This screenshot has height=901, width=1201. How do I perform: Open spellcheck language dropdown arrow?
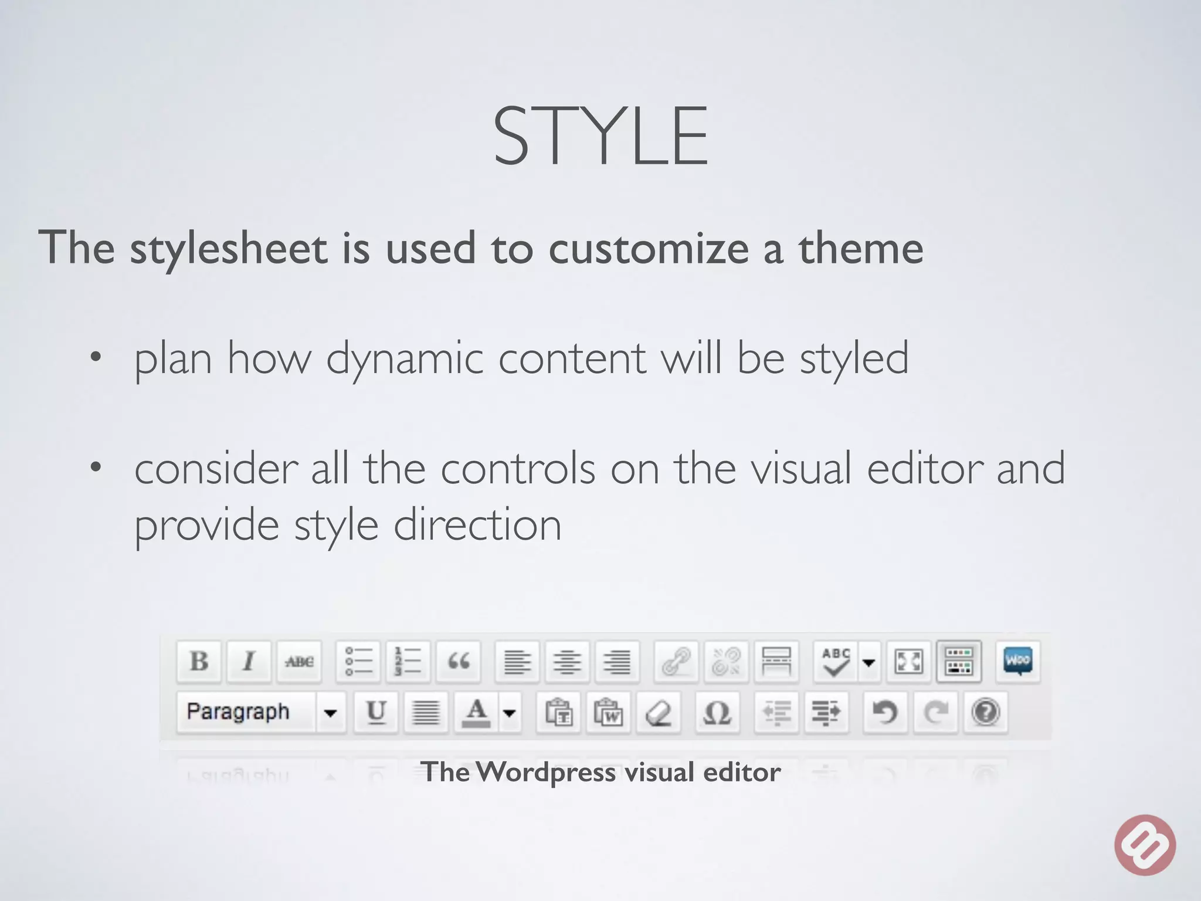(x=869, y=662)
